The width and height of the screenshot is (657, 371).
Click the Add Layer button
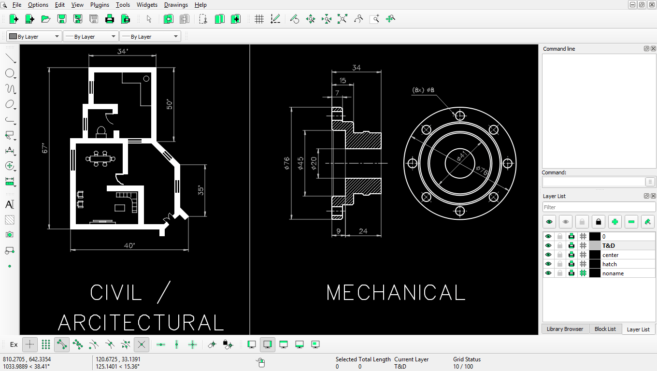(615, 222)
